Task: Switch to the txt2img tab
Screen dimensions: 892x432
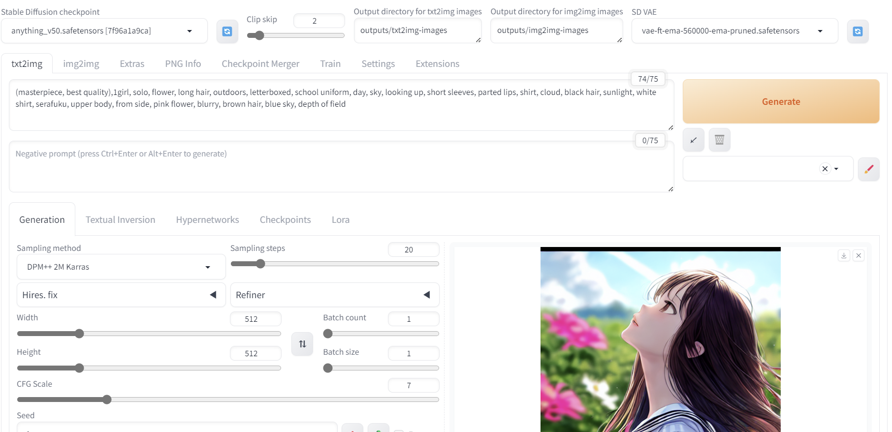Action: coord(27,64)
